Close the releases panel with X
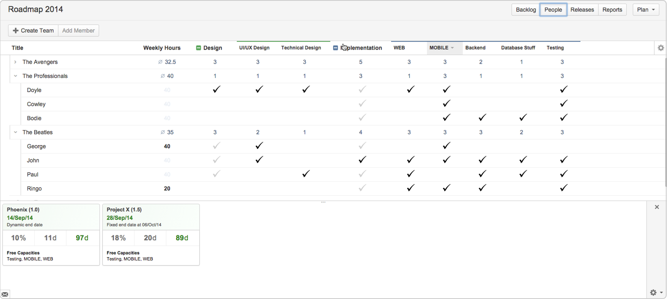The height and width of the screenshot is (299, 667). point(657,207)
